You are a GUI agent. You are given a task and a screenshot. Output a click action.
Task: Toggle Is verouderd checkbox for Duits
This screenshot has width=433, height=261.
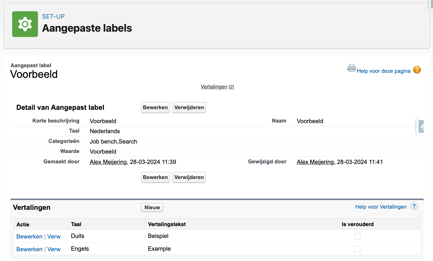pyautogui.click(x=357, y=236)
